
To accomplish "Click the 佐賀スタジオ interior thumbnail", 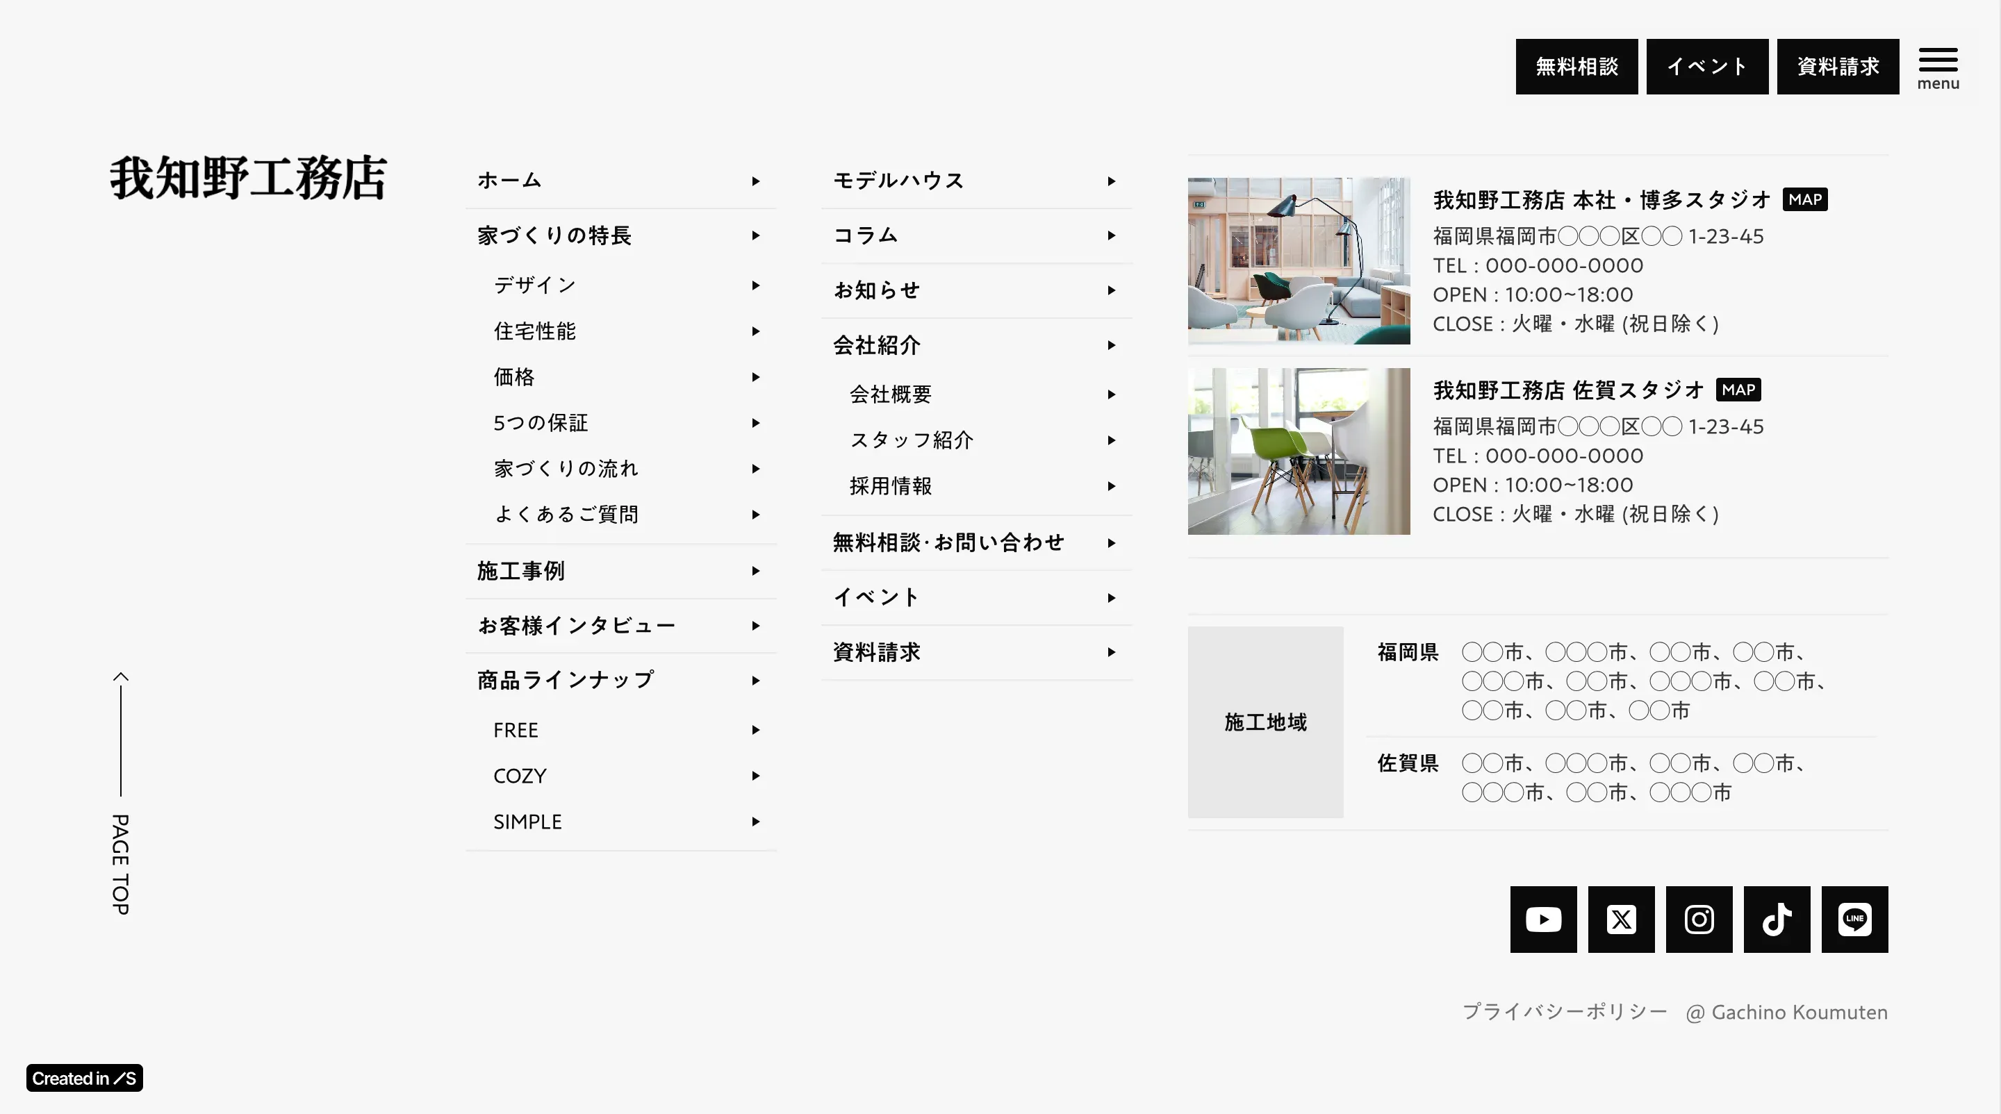I will [1298, 451].
